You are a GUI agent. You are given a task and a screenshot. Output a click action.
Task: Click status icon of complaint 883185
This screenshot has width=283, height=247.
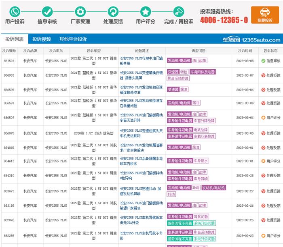click(x=263, y=205)
